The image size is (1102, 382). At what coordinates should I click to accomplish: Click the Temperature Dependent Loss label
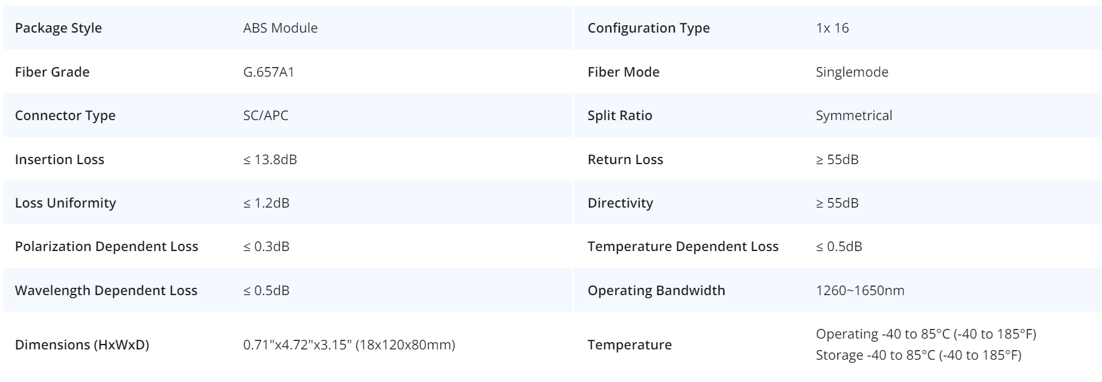pos(683,247)
